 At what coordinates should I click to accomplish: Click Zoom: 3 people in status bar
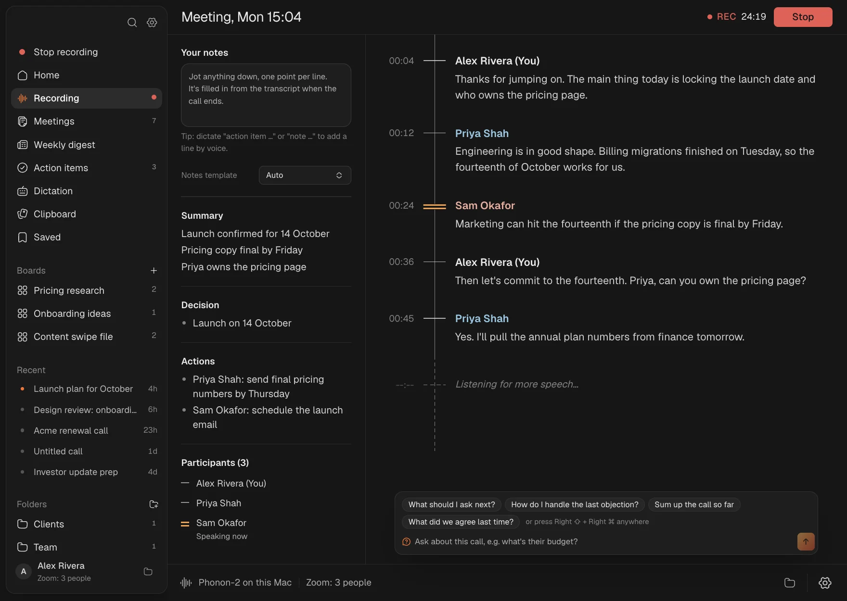coord(338,583)
